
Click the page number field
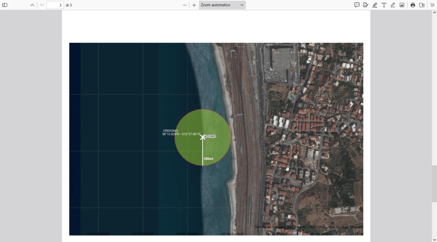click(55, 5)
